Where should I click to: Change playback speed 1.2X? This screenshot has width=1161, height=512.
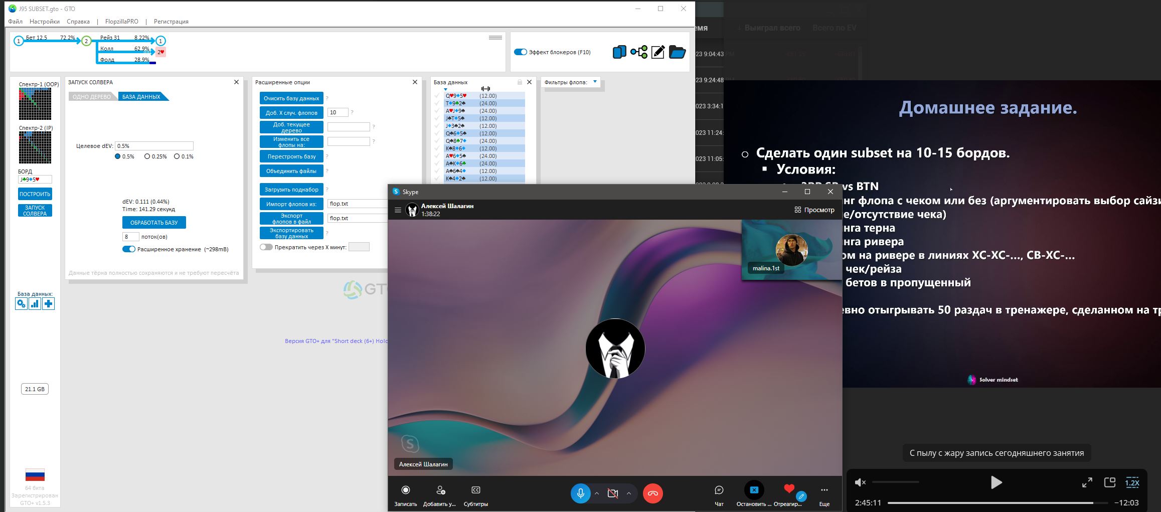(x=1132, y=483)
